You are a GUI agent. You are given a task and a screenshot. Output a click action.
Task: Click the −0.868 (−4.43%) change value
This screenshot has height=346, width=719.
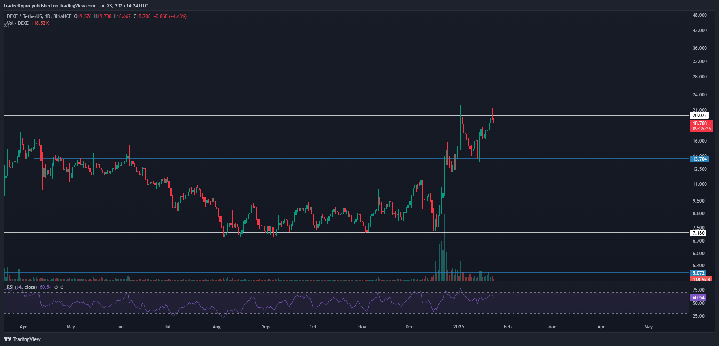pos(170,16)
